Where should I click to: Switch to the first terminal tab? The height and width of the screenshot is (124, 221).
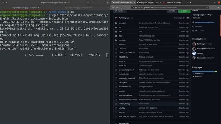point(27,8)
